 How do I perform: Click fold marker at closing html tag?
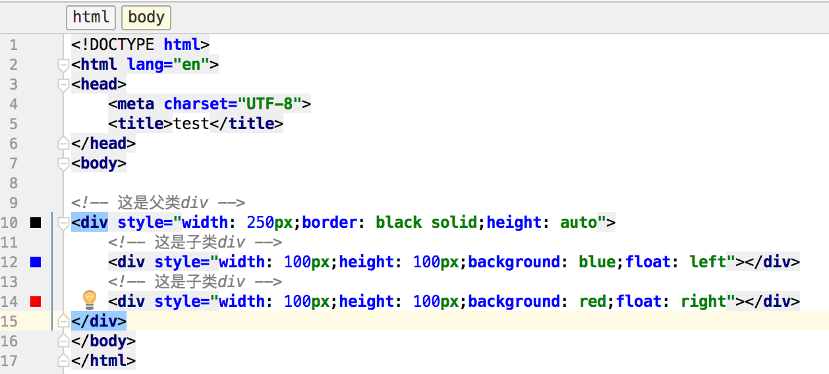pyautogui.click(x=63, y=361)
